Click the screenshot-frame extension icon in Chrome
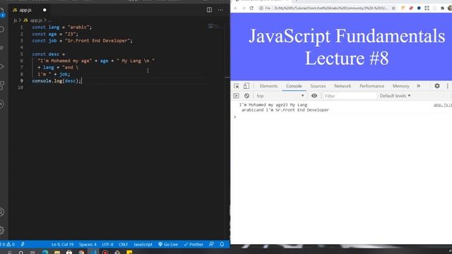The image size is (452, 254). pos(427,8)
